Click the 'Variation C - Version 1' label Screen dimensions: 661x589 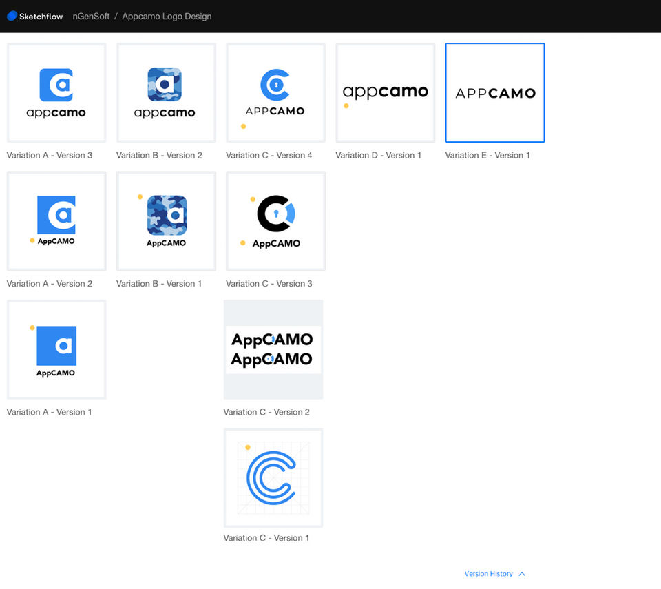(x=266, y=538)
